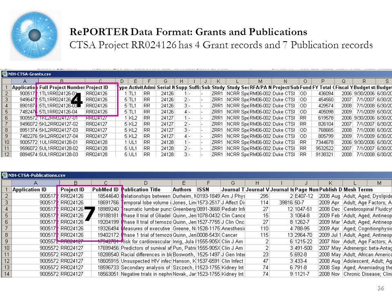Select cell with project number 5UL1RR024128-03
The width and height of the screenshot is (392, 294).
click(x=62, y=154)
